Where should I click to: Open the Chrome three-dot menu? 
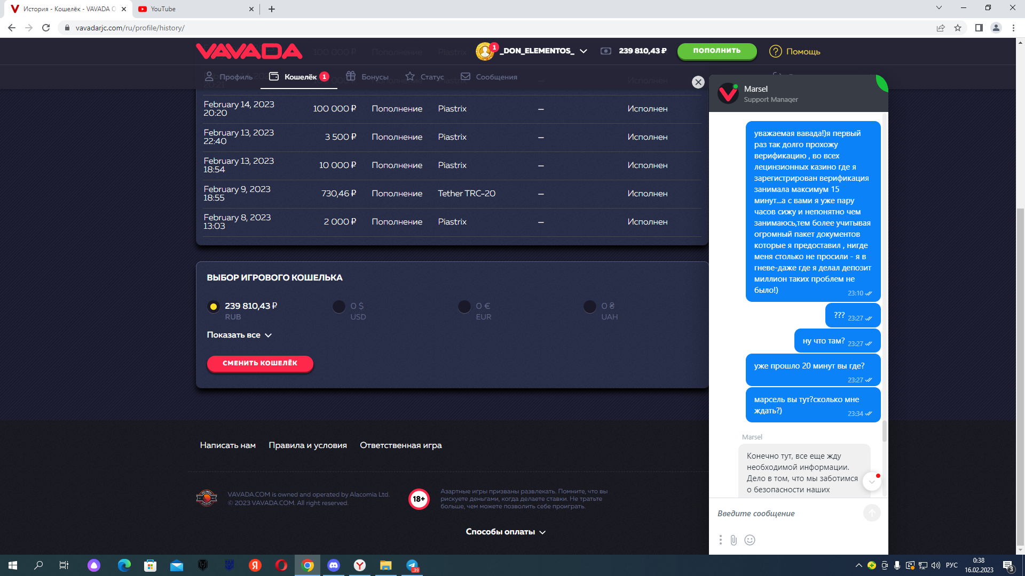coord(1013,28)
